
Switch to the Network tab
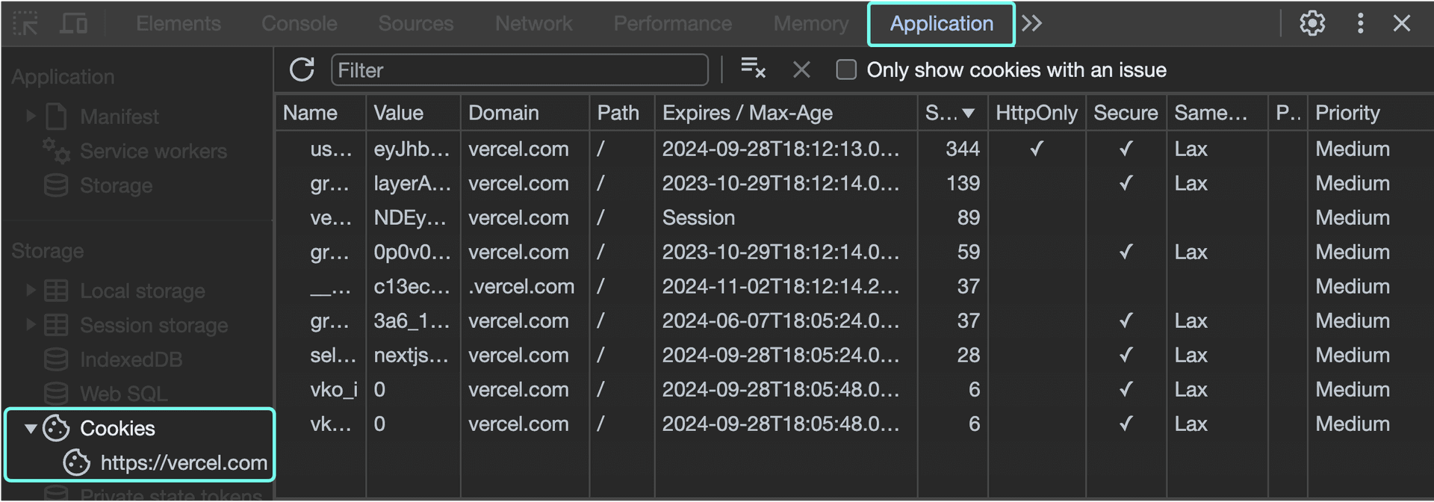pos(533,24)
